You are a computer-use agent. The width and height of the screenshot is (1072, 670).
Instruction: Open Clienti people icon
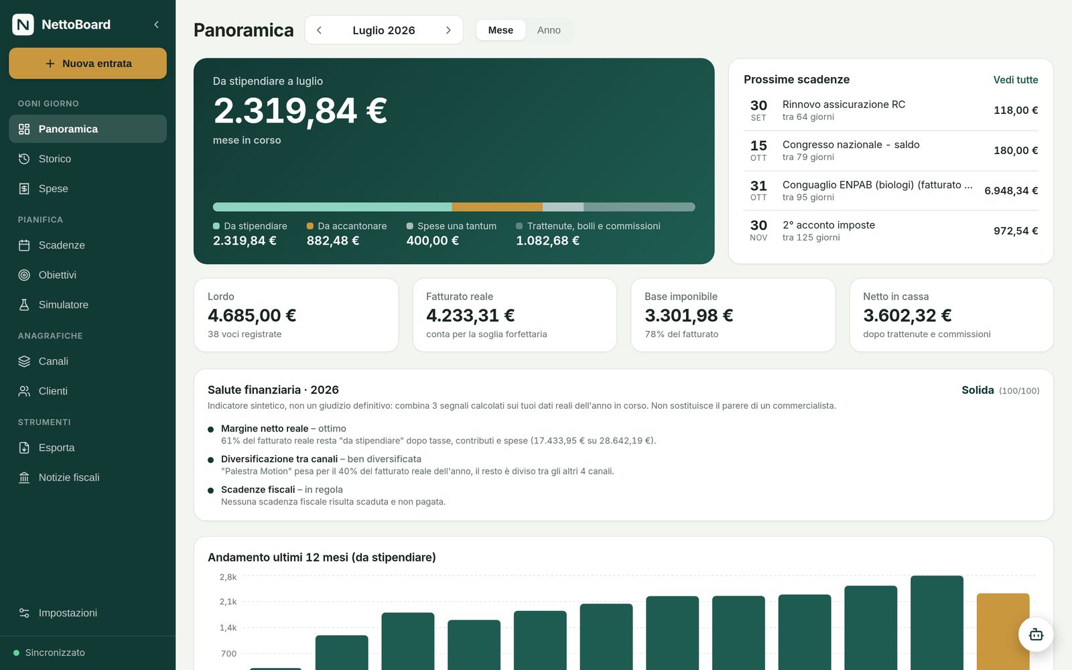point(24,391)
